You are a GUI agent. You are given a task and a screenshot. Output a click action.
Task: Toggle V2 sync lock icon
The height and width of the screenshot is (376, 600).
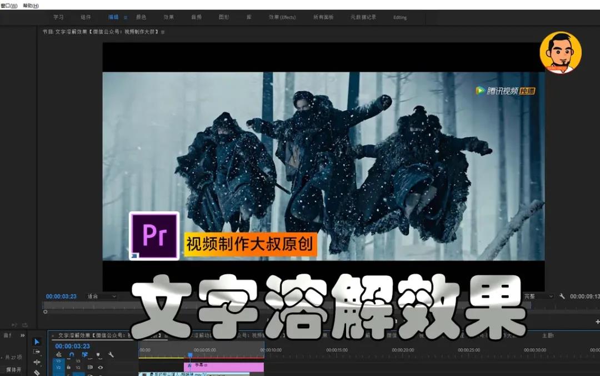(x=90, y=367)
